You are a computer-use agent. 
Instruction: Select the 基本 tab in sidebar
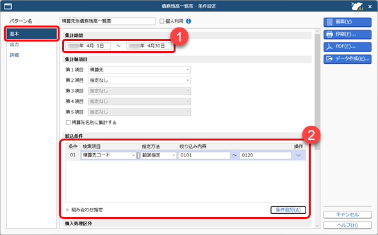click(31, 34)
